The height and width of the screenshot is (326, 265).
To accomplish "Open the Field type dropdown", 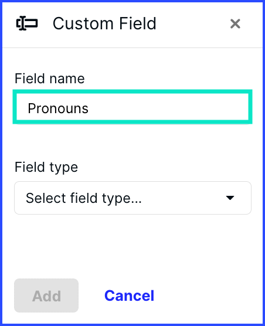I will [132, 198].
